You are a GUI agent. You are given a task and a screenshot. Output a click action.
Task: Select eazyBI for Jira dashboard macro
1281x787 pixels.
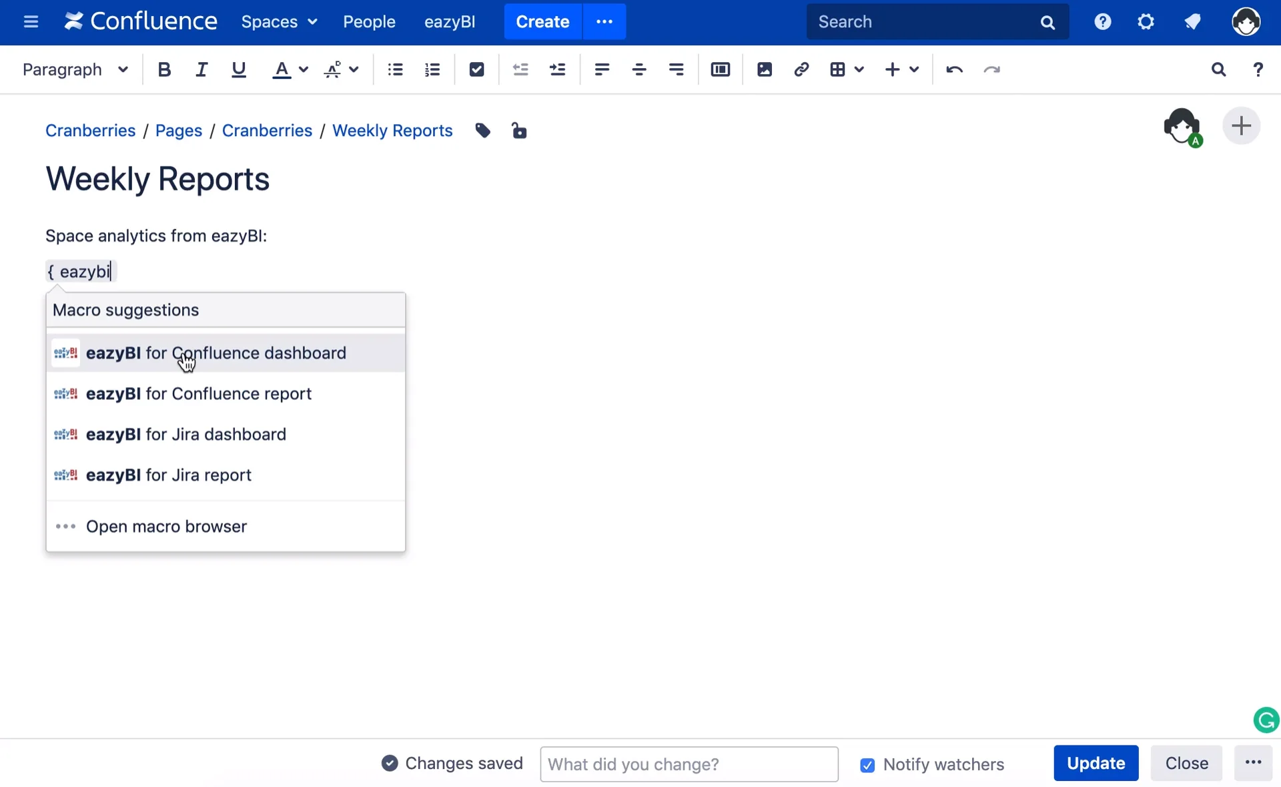pyautogui.click(x=226, y=435)
